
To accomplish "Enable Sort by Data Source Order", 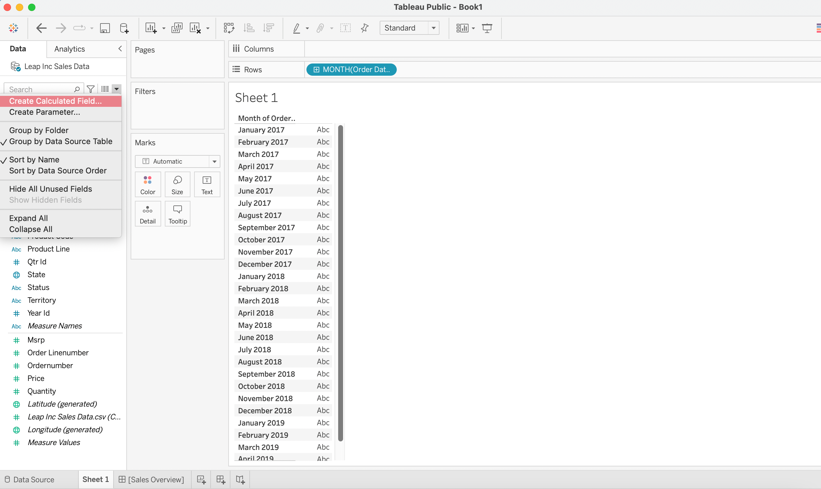I will tap(58, 171).
